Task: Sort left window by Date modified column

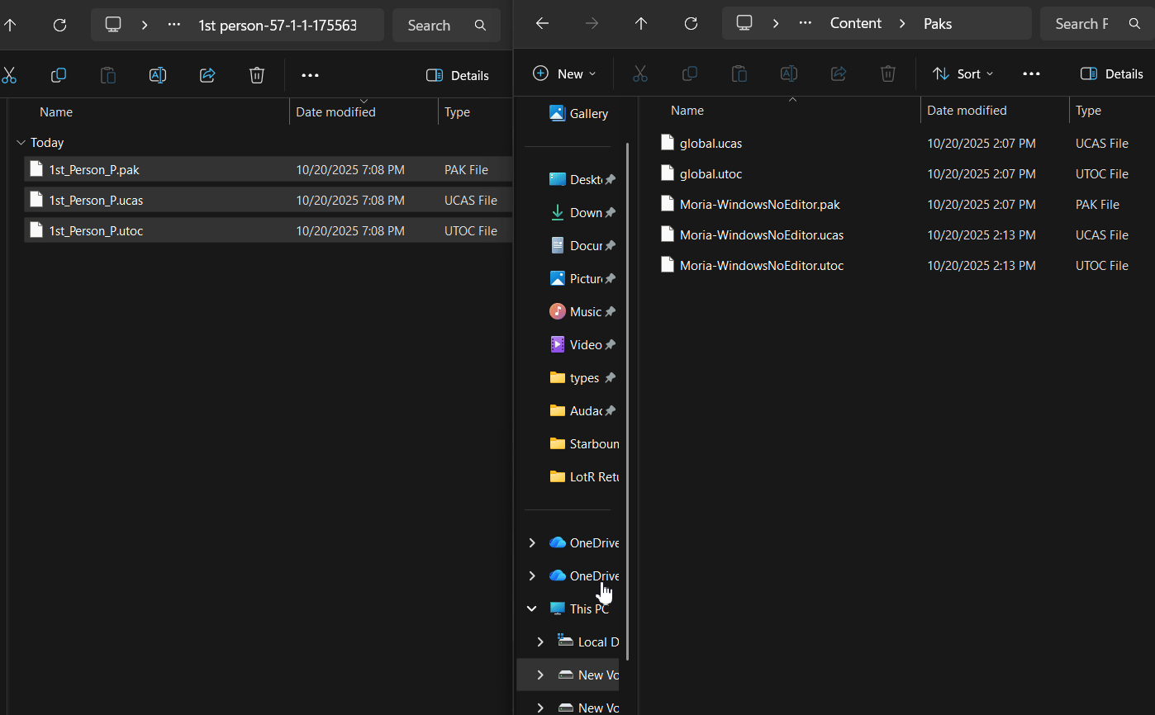Action: pyautogui.click(x=335, y=112)
